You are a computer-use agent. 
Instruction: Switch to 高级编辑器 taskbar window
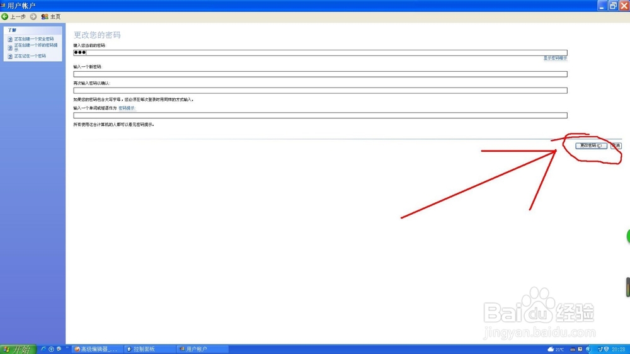[97, 349]
